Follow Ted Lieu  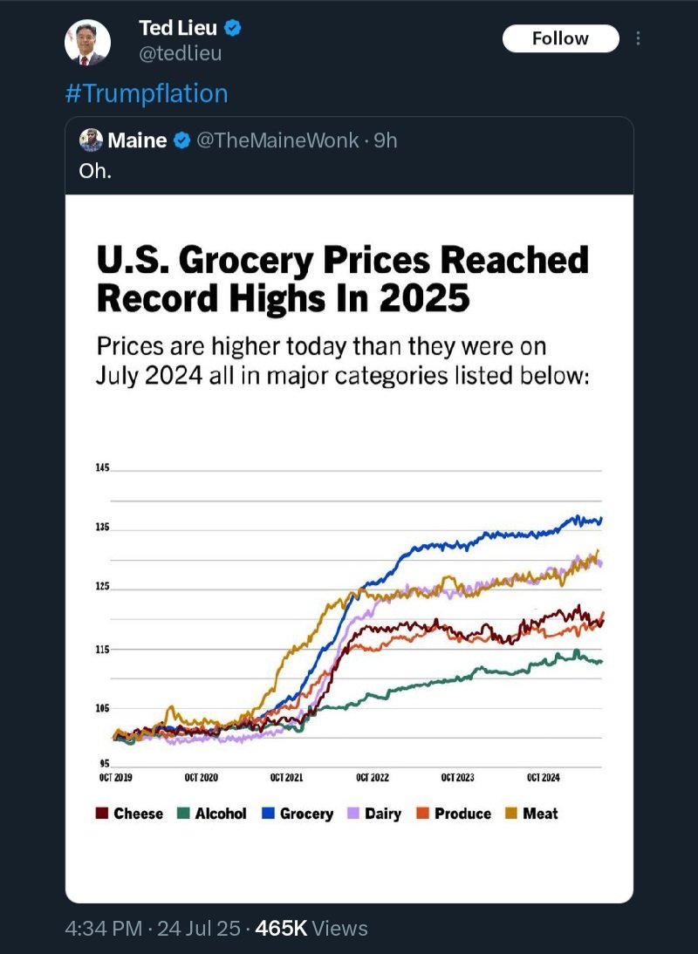(x=560, y=38)
